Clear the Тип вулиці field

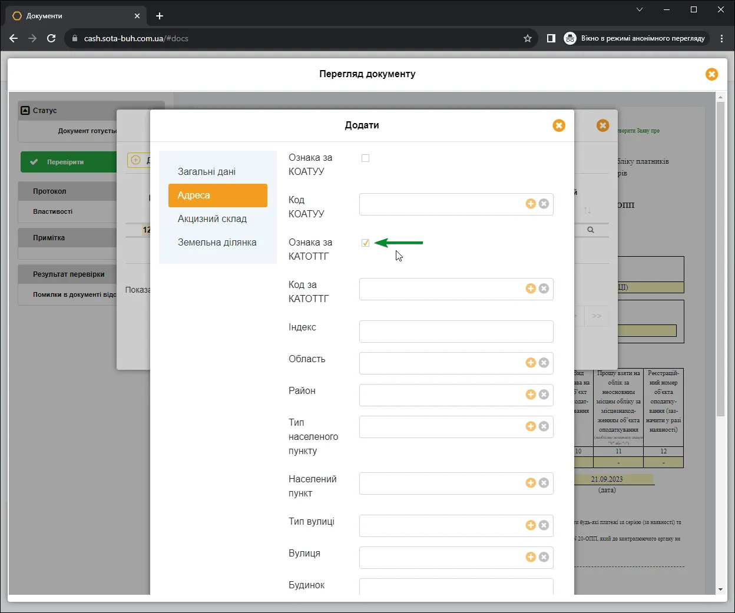coord(544,525)
